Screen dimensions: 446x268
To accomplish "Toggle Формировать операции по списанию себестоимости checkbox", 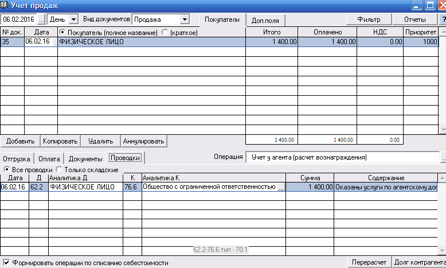I will tap(6, 263).
